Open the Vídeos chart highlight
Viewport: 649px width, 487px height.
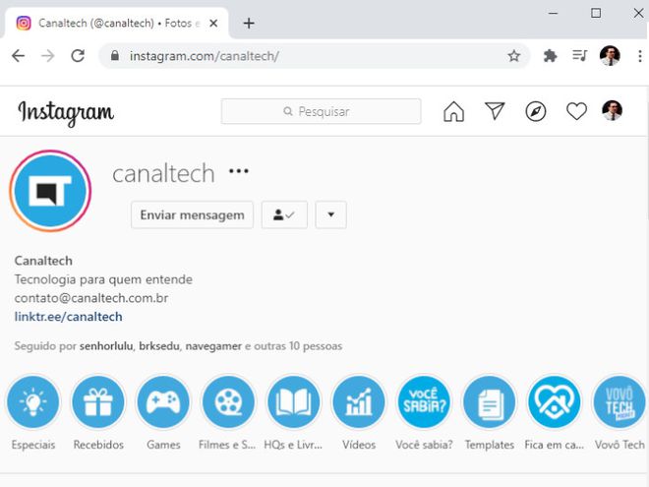(359, 402)
